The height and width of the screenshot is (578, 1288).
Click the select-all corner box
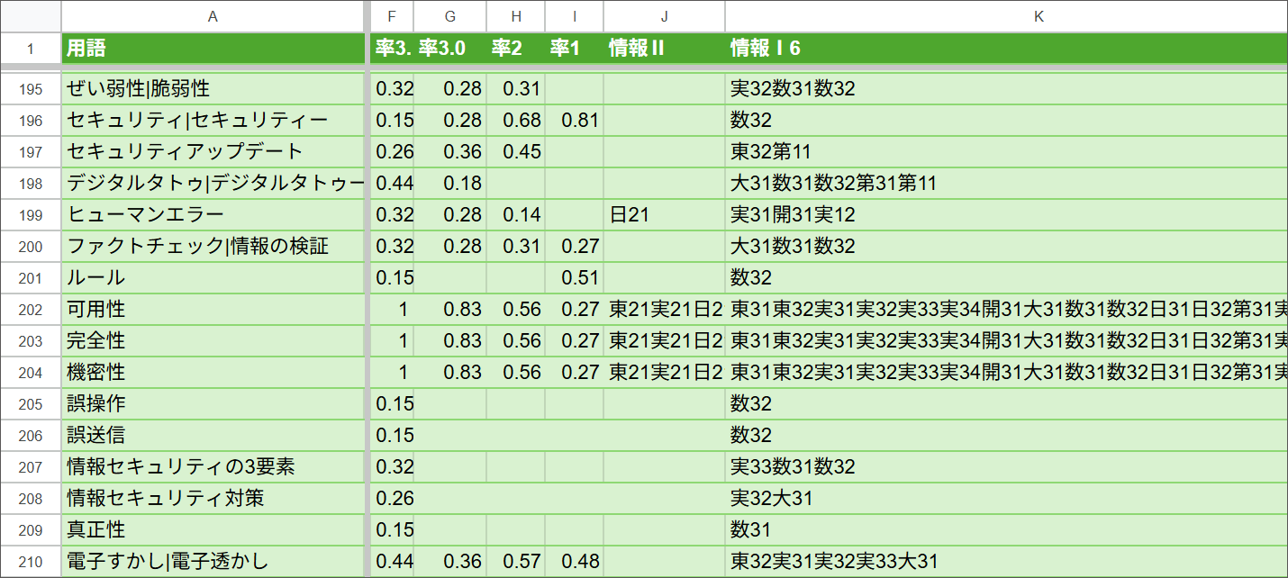click(x=31, y=16)
